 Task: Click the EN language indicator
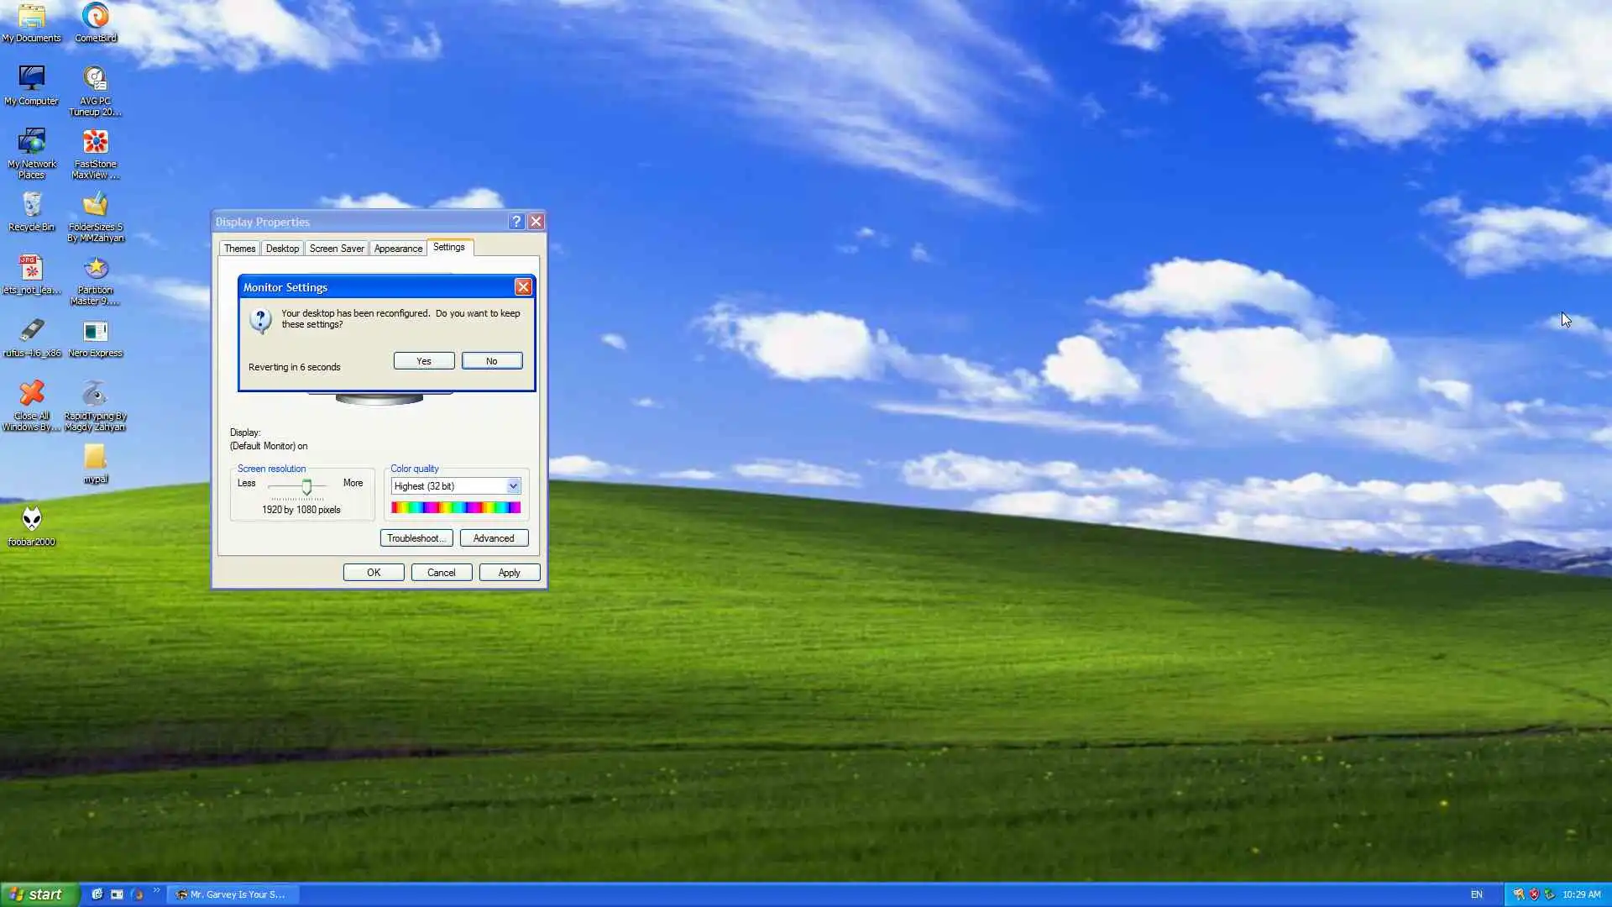click(1476, 894)
